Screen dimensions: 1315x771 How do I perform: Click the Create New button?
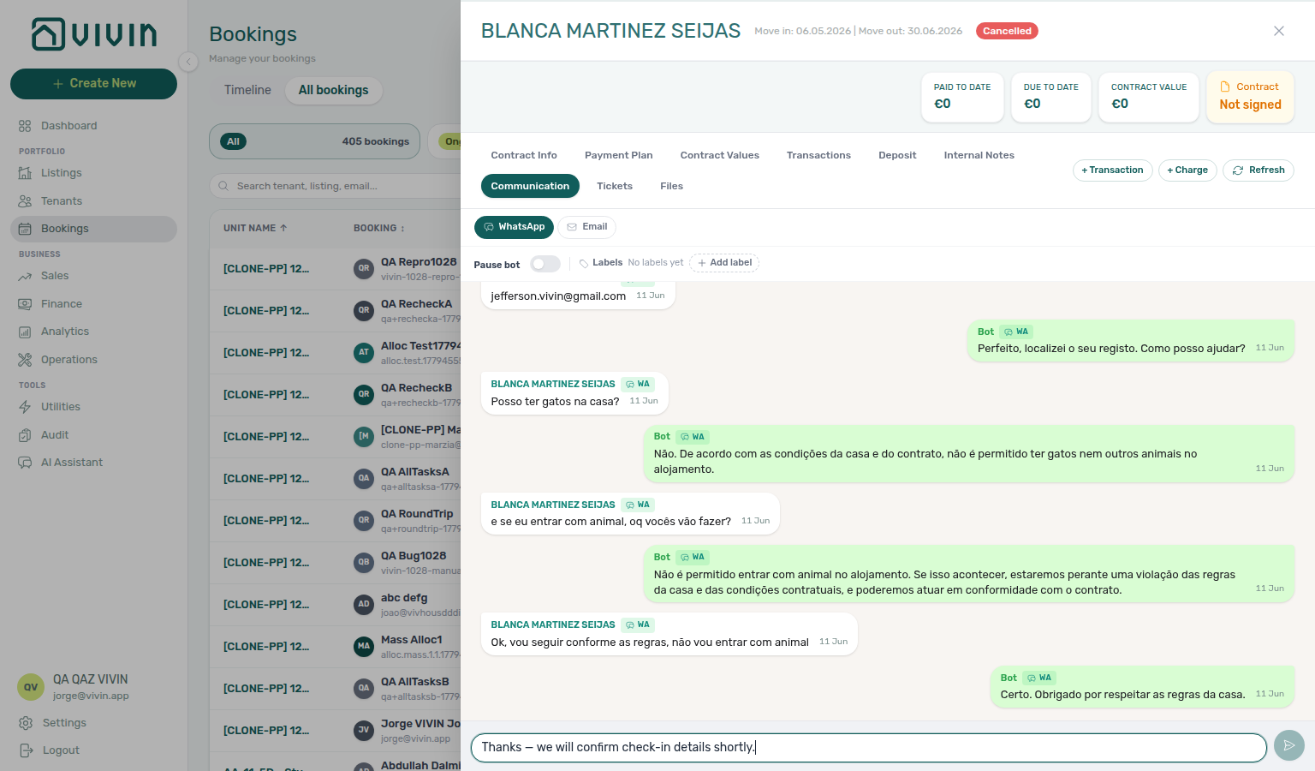pos(94,83)
